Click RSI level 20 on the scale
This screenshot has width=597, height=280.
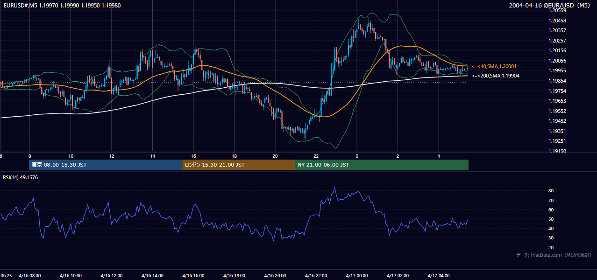click(x=551, y=247)
